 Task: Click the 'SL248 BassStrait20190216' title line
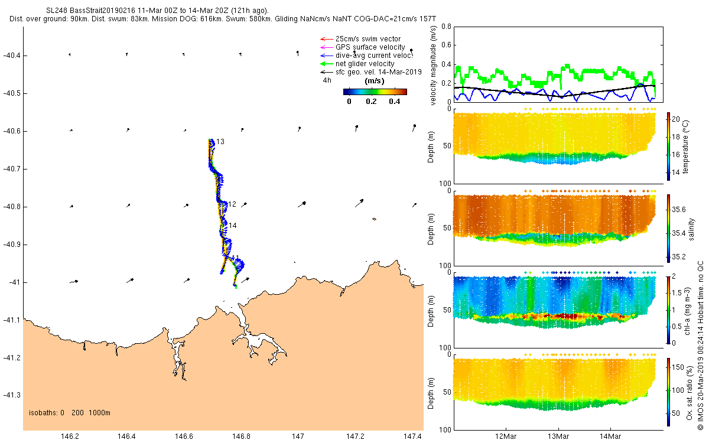(157, 11)
